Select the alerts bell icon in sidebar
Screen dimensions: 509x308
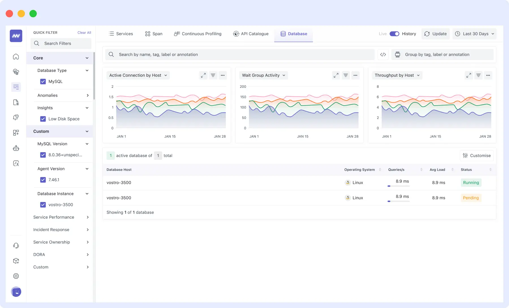16,117
